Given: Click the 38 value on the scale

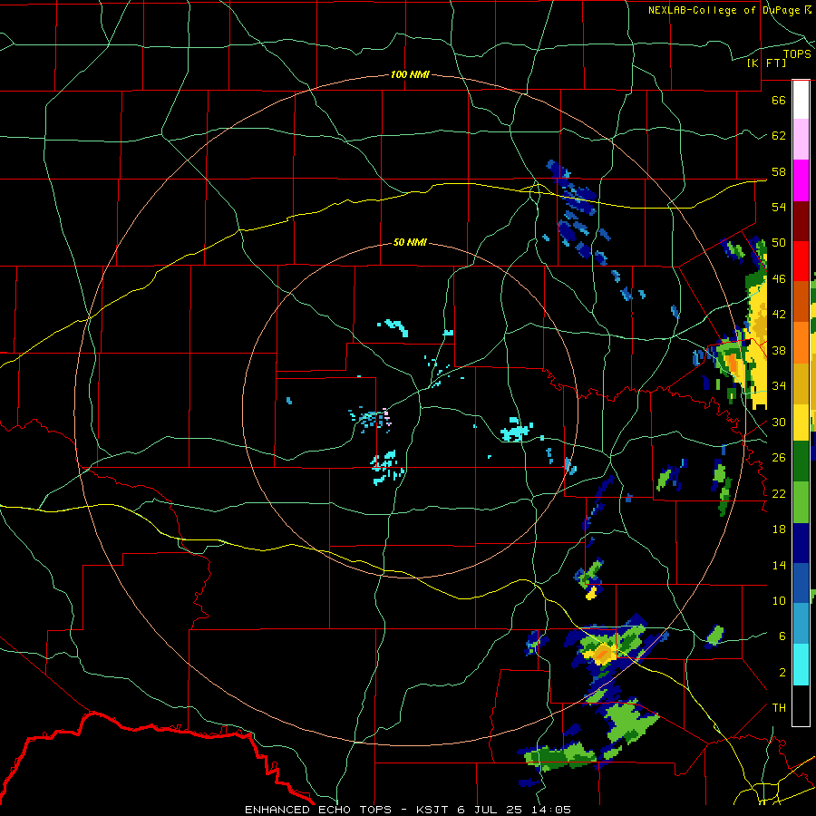Looking at the screenshot, I should coord(779,350).
